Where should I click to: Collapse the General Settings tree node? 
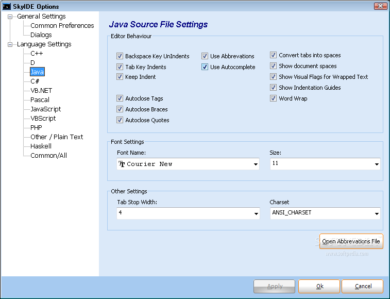10,17
